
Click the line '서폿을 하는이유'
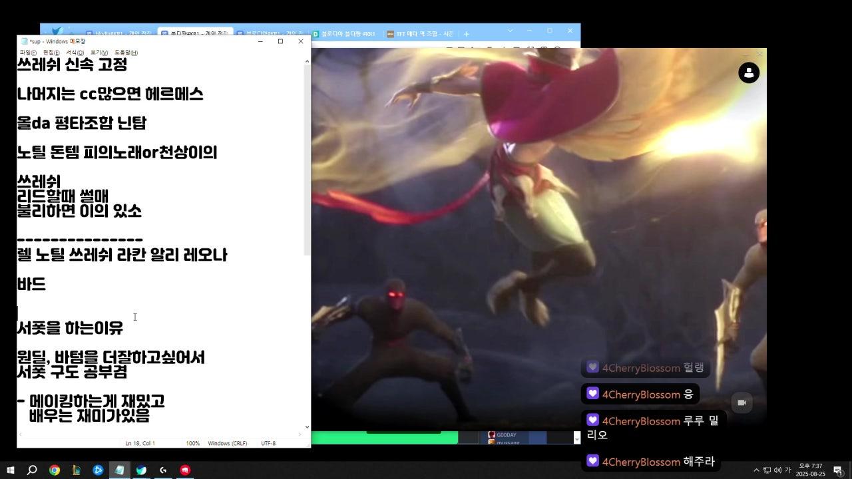(70, 328)
